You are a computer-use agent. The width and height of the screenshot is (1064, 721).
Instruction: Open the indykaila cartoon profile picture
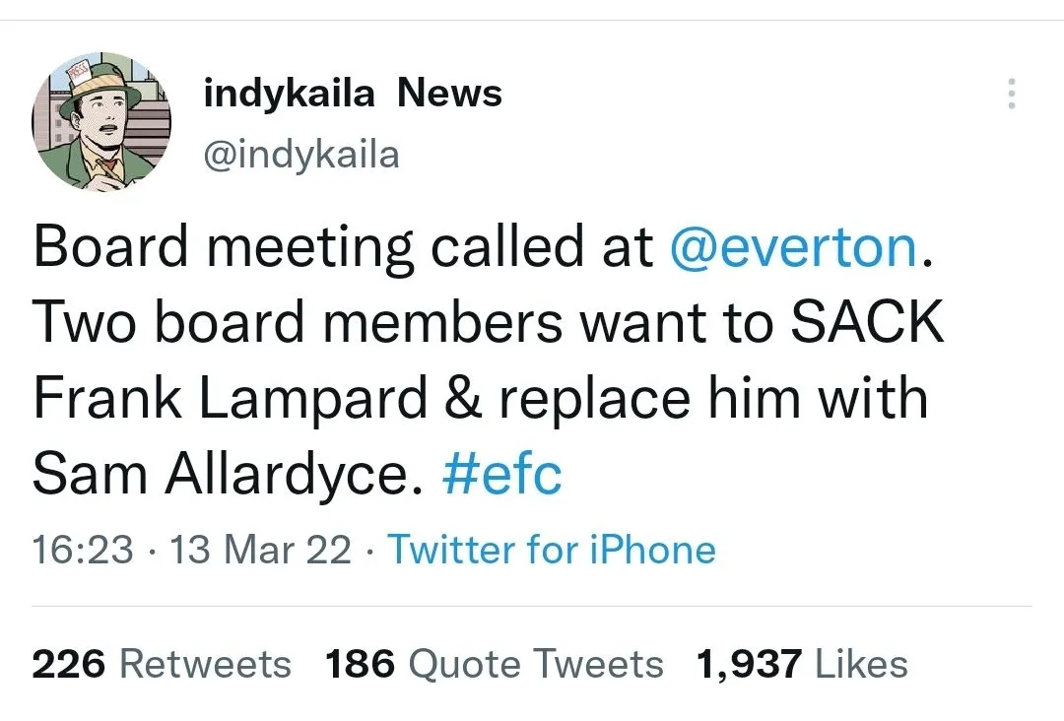click(x=100, y=122)
